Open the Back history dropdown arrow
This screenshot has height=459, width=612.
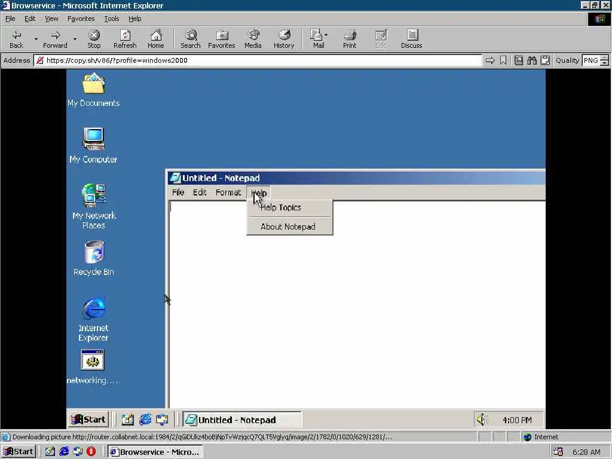pyautogui.click(x=36, y=39)
